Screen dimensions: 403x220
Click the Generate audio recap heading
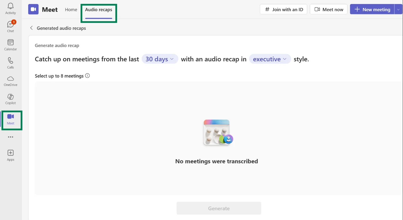tap(57, 45)
